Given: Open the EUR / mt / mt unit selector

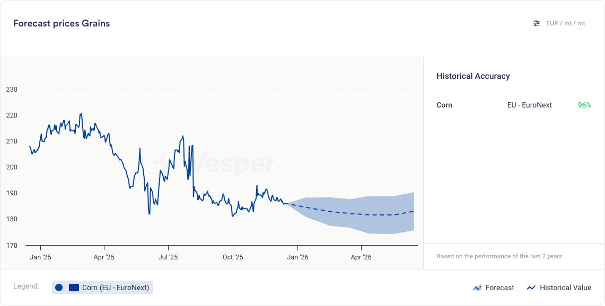Looking at the screenshot, I should [x=566, y=23].
